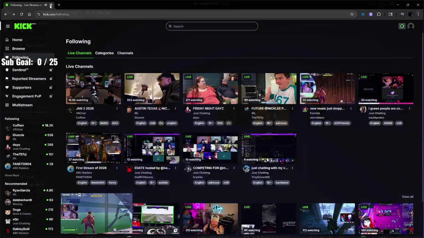The height and width of the screenshot is (238, 424).
Task: Open the blue sound-wave extension
Action: point(363,14)
